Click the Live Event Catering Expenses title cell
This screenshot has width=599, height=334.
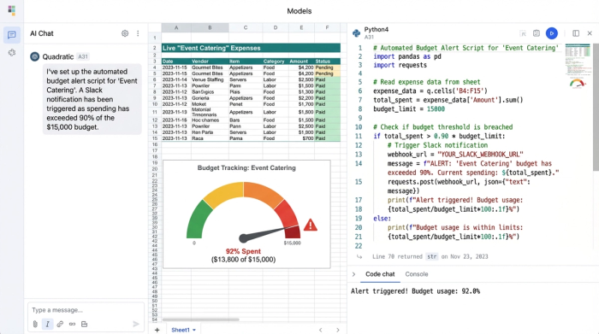[x=251, y=48]
